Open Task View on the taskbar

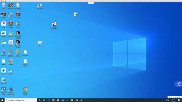[x=44, y=100]
